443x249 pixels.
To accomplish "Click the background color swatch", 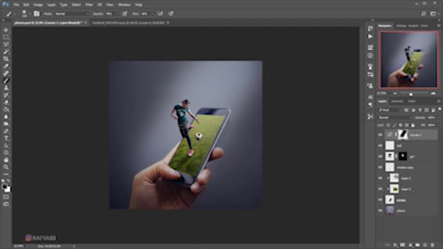I will 8,190.
